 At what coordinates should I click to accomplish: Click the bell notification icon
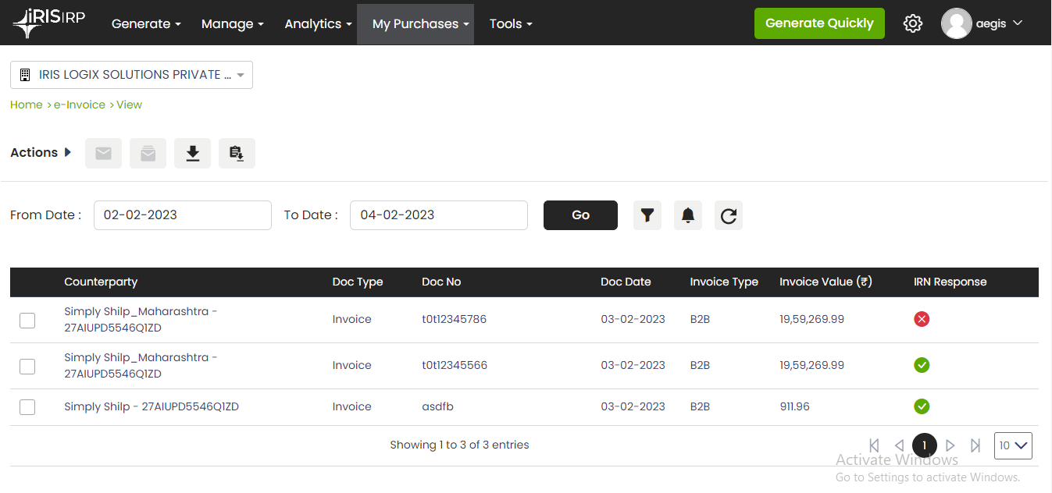(x=687, y=215)
